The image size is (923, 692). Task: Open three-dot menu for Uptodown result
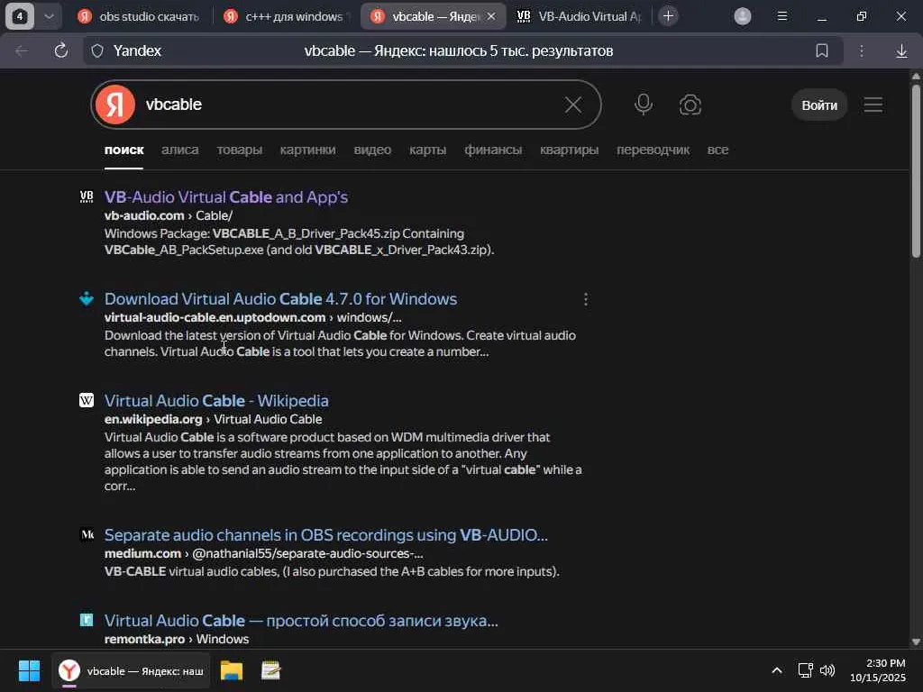[585, 299]
